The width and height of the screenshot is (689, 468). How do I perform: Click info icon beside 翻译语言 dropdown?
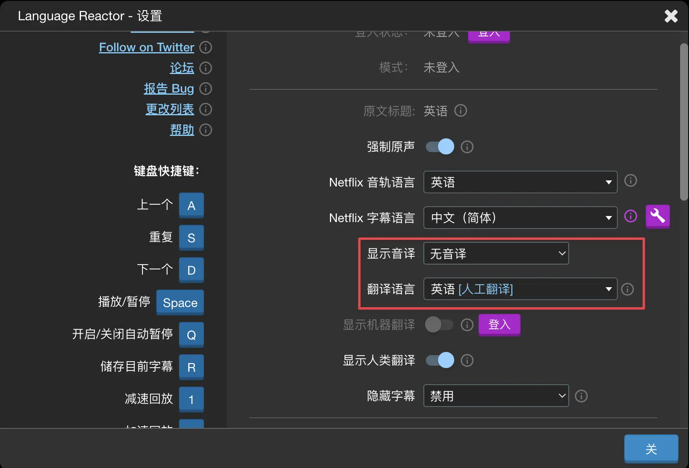click(x=627, y=289)
